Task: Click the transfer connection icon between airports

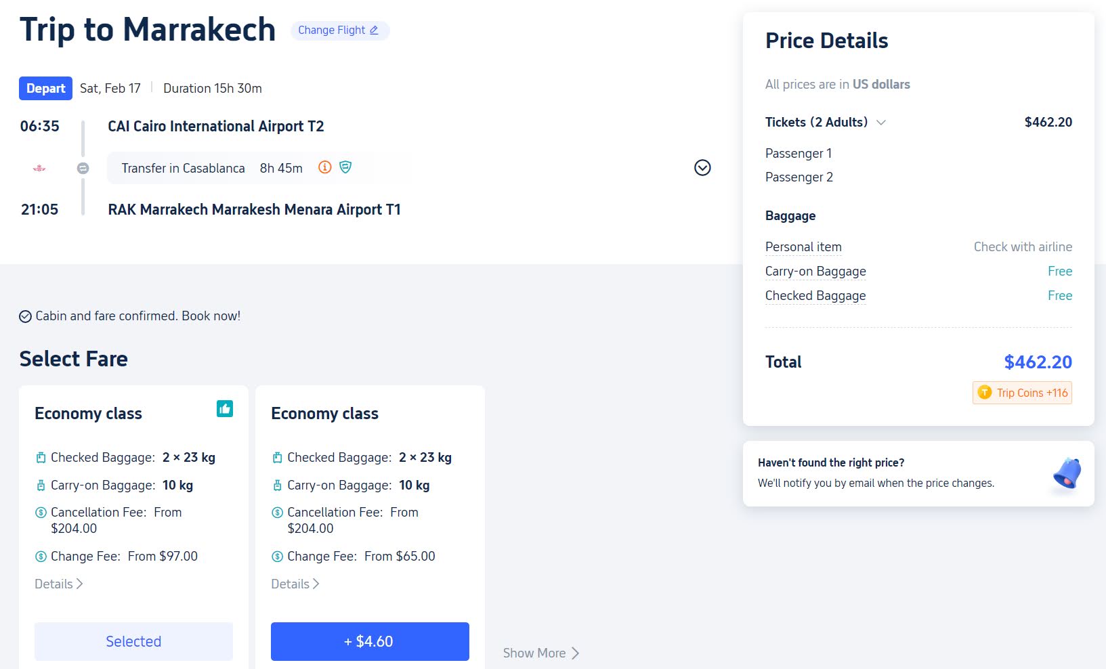Action: pos(83,167)
